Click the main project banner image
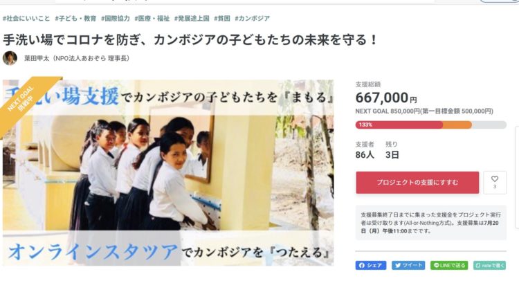519x301 pixels. point(168,172)
